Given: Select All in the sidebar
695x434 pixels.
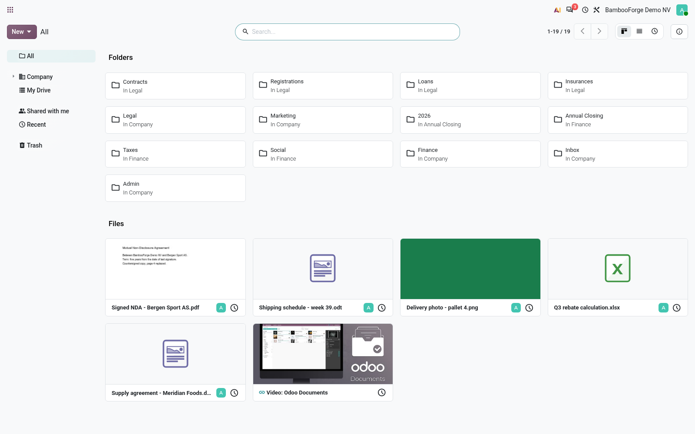Looking at the screenshot, I should point(51,56).
